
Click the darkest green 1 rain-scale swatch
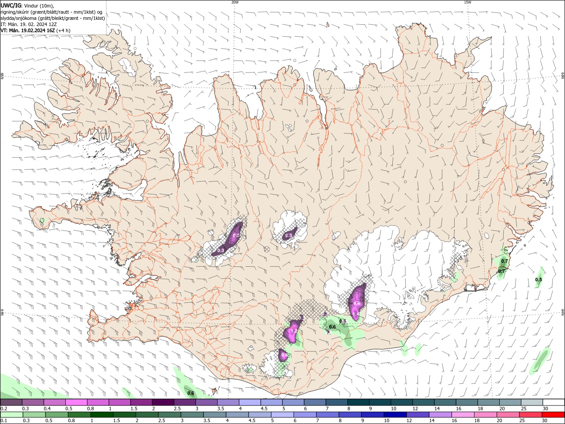pos(102,415)
